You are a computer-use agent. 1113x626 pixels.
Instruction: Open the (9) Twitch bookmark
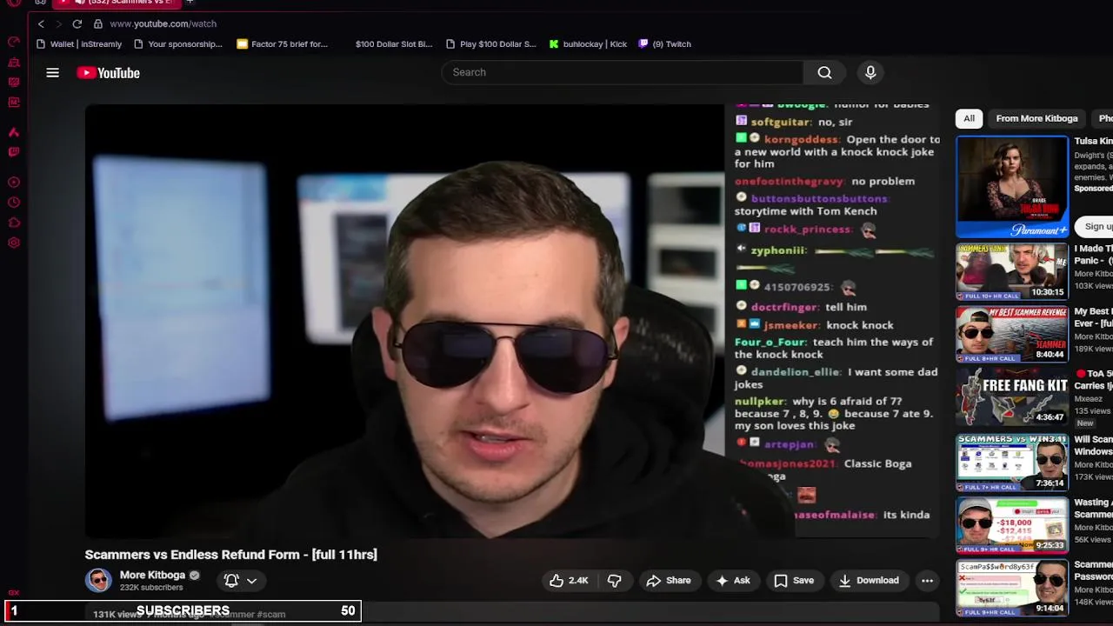(664, 43)
